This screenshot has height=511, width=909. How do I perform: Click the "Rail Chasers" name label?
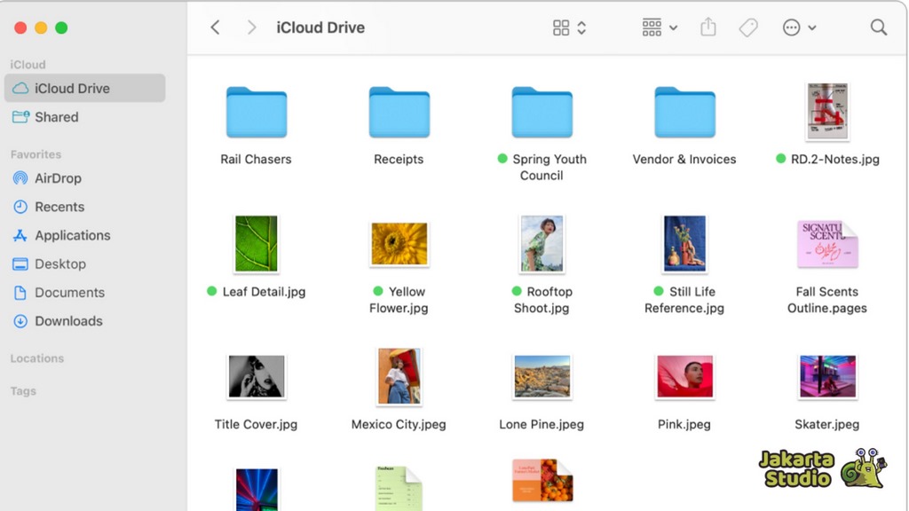[256, 159]
